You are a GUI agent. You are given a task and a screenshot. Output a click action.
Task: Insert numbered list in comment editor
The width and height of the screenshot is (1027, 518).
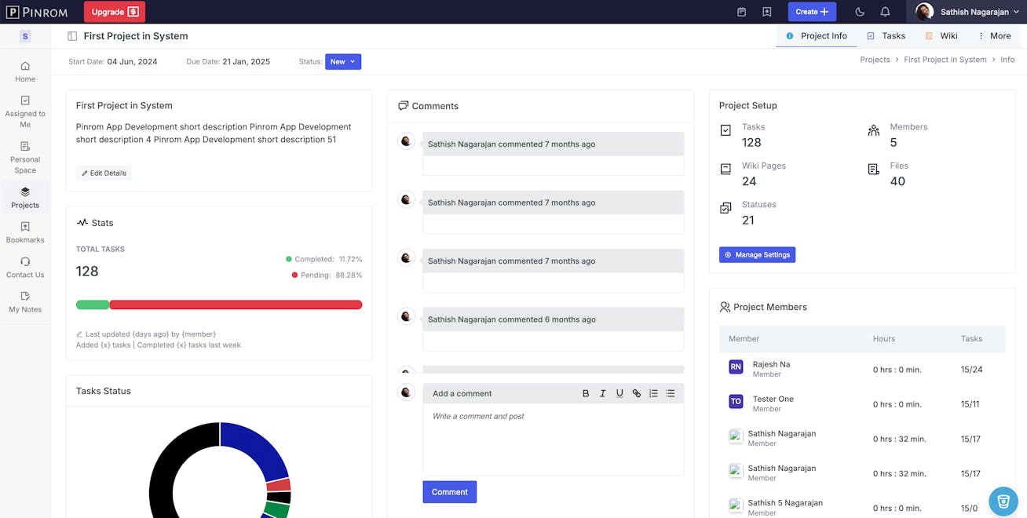[x=653, y=393]
